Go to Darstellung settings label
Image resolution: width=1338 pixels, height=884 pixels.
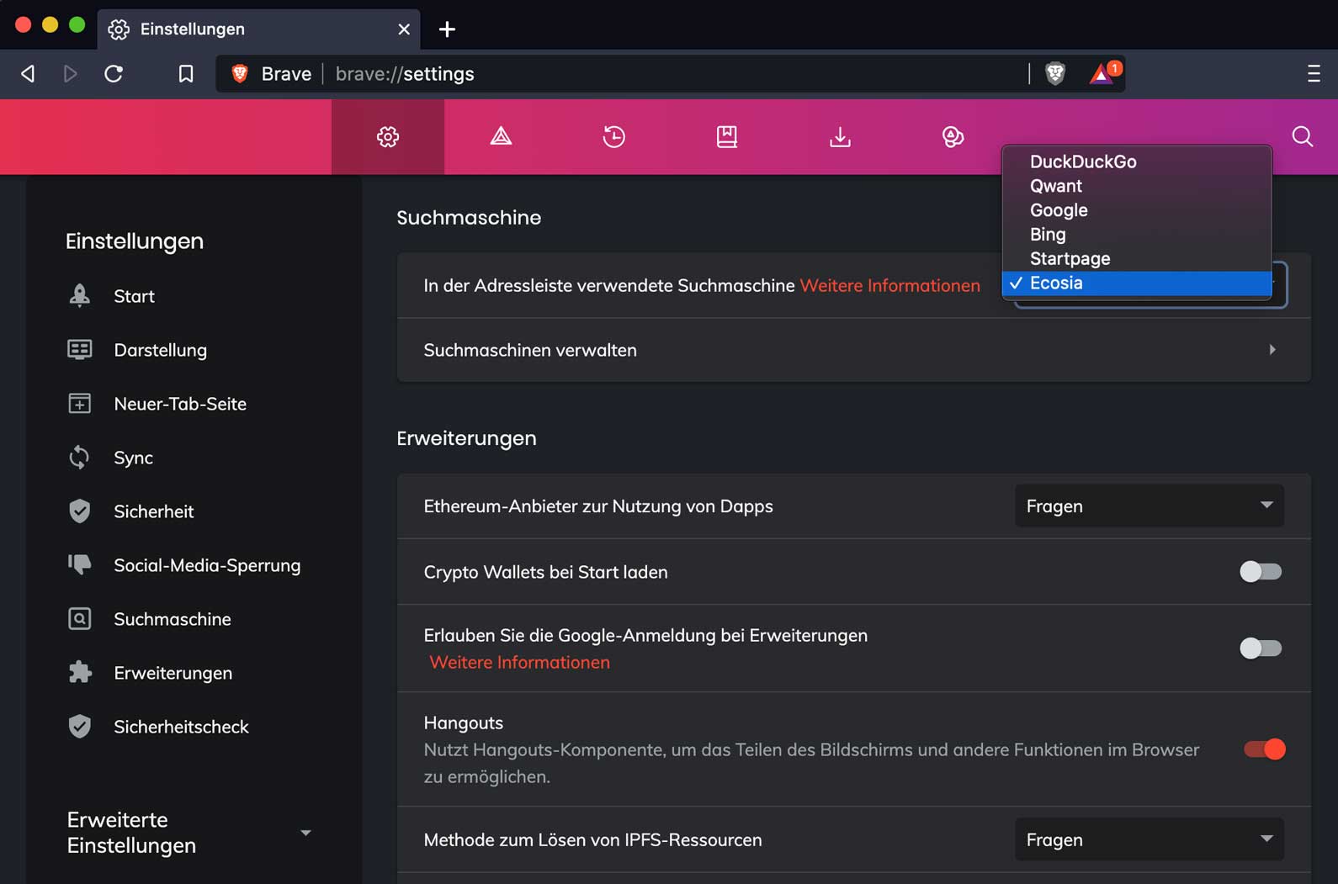coord(160,350)
